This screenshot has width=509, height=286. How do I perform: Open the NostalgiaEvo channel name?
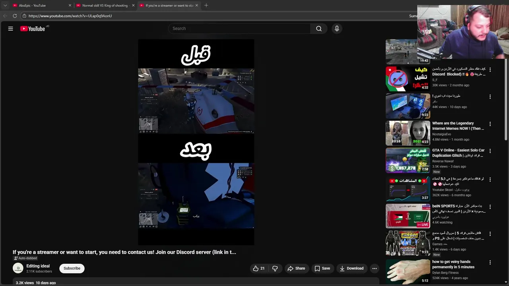point(441,134)
